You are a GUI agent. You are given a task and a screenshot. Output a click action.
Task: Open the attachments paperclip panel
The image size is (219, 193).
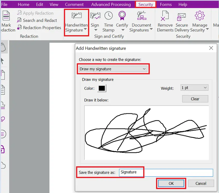[3, 119]
